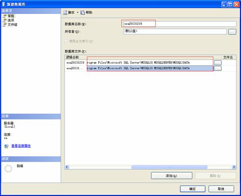Select the 选项 page
Screen dimensions: 241x196
(11, 20)
